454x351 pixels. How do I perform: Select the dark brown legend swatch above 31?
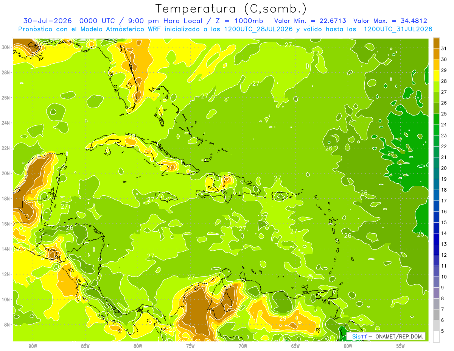click(436, 43)
